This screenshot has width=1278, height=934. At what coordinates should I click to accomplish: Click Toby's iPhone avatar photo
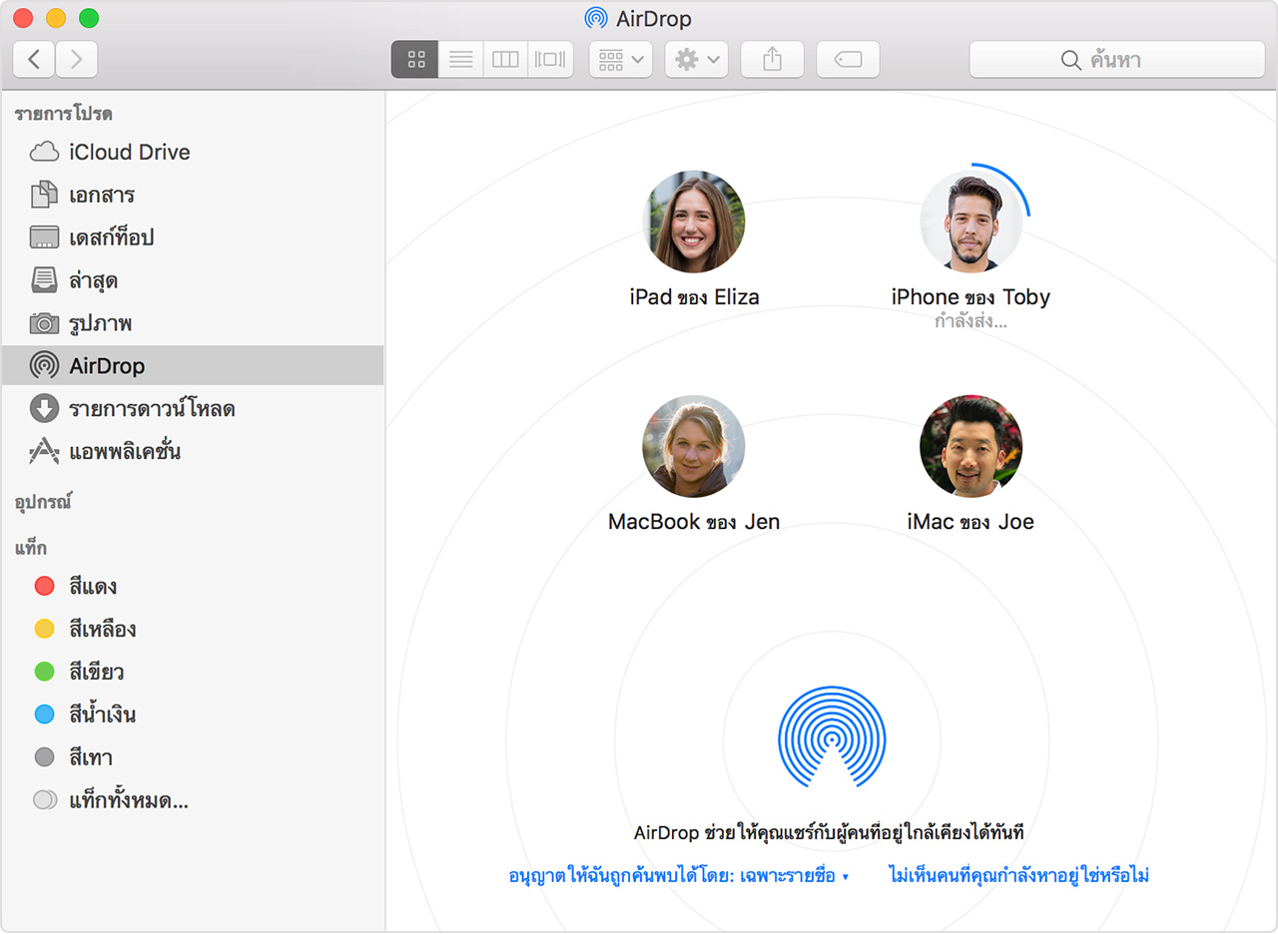tap(970, 222)
